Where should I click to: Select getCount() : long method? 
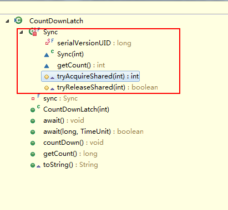70,154
